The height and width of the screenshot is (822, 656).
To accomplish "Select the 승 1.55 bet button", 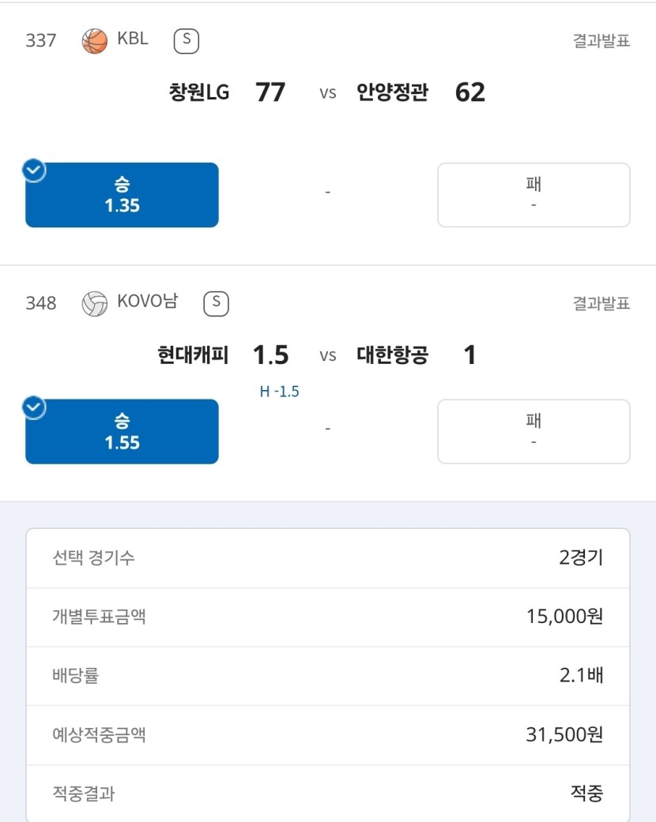I will click(x=122, y=431).
